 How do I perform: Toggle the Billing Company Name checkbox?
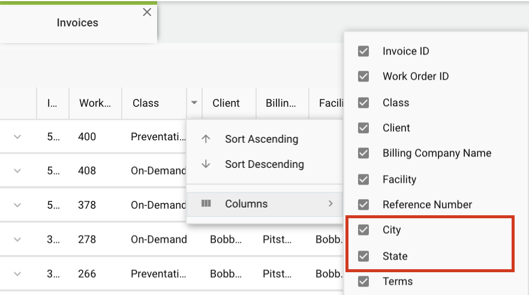[363, 153]
